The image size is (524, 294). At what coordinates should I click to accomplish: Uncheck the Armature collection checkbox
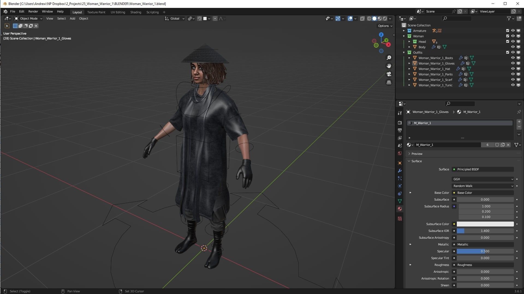[x=508, y=30]
